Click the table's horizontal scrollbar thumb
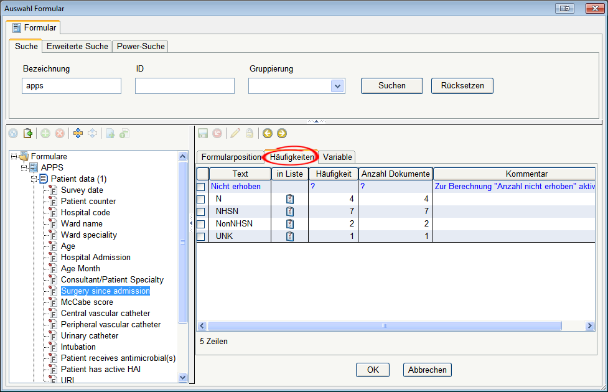Image resolution: width=608 pixels, height=392 pixels. point(384,326)
